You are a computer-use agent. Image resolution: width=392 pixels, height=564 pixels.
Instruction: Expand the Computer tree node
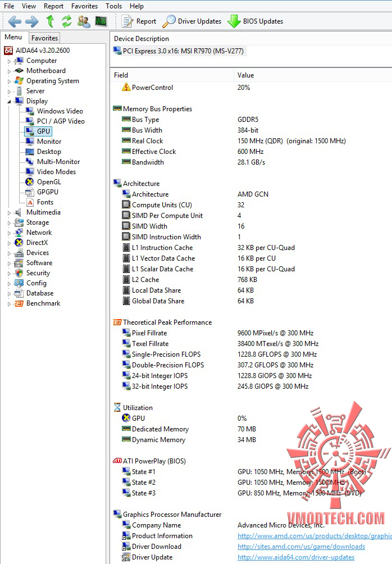coord(10,61)
